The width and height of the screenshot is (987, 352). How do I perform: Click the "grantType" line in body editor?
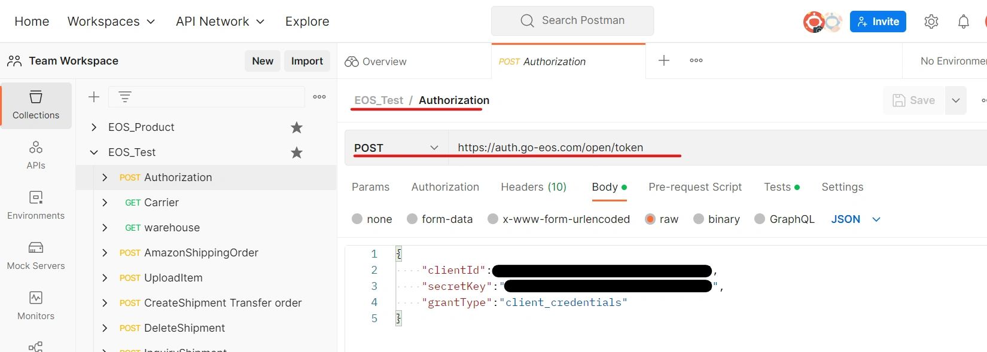tap(524, 302)
